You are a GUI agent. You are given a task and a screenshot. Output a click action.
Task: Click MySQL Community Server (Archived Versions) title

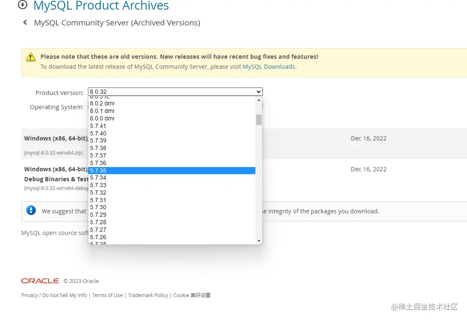[x=117, y=23]
